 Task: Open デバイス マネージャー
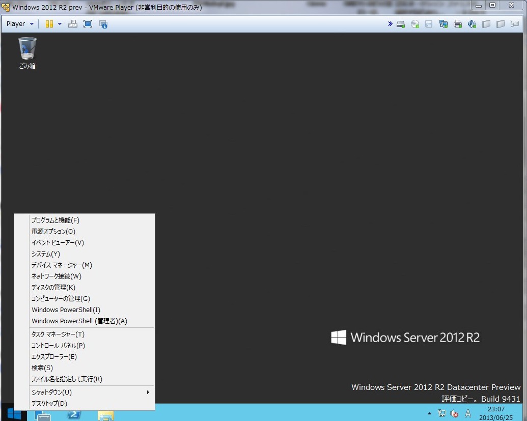(61, 265)
